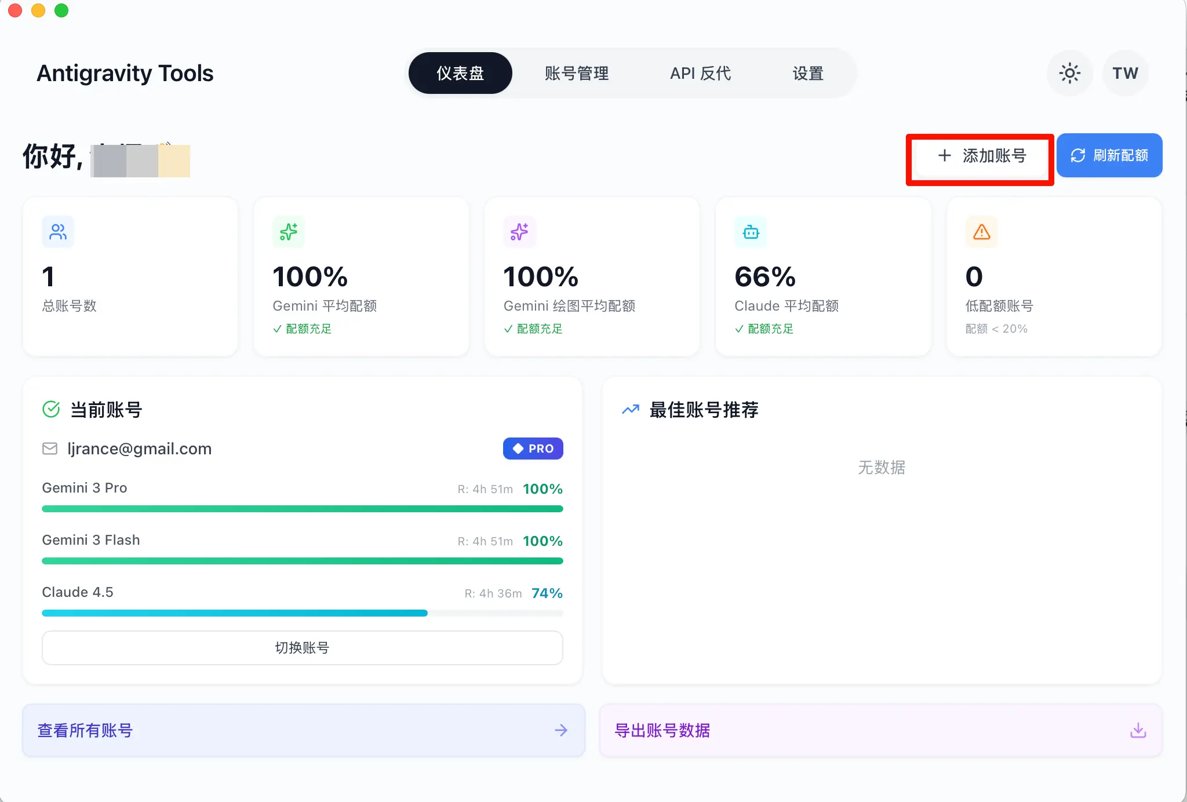Image resolution: width=1187 pixels, height=802 pixels.
Task: Open the 设置 tab
Action: 808,73
